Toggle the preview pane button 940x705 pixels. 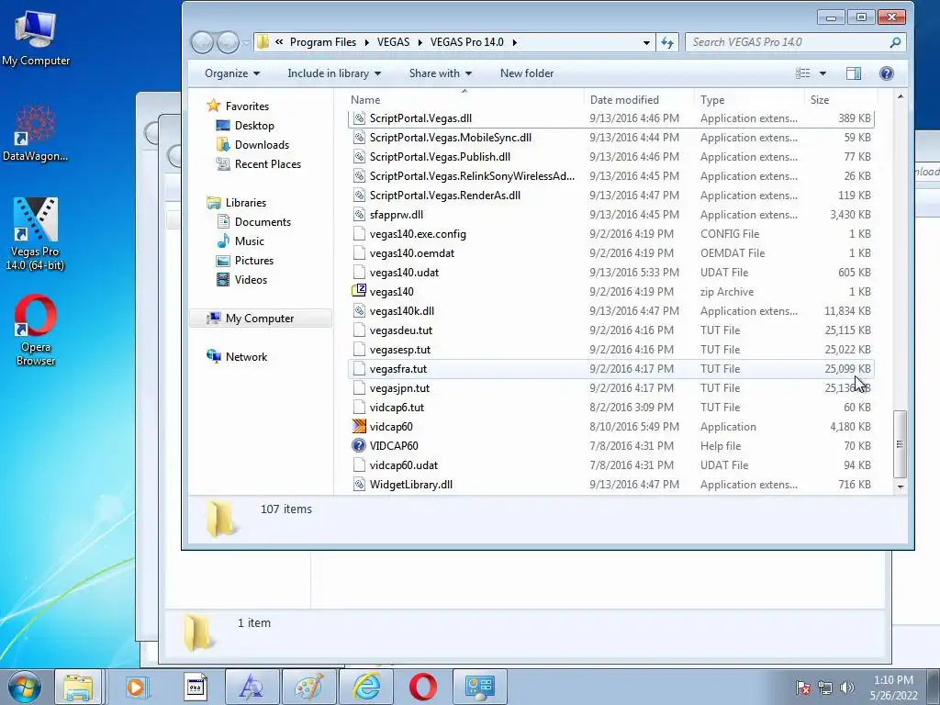click(x=854, y=73)
